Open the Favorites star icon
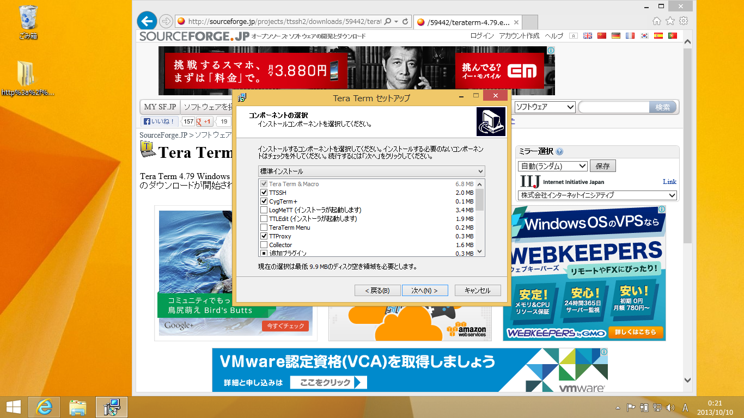744x418 pixels. pyautogui.click(x=670, y=21)
